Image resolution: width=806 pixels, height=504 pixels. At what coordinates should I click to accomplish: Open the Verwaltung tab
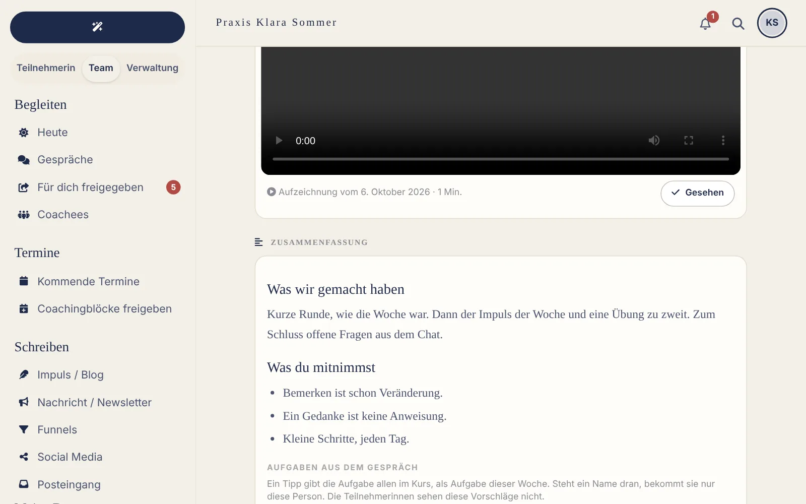click(153, 68)
